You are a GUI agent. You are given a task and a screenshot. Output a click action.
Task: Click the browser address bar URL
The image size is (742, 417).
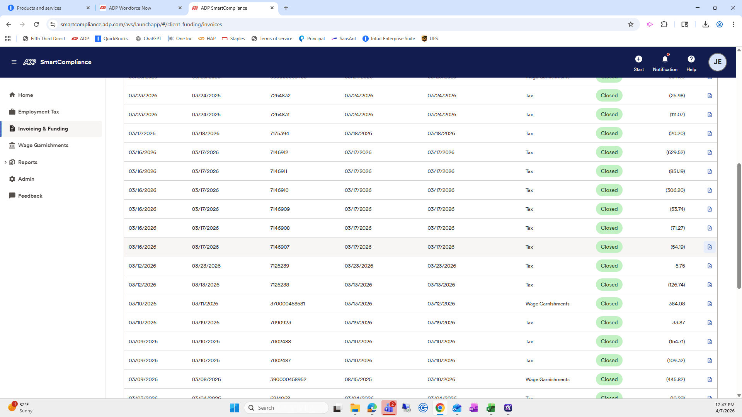[141, 24]
